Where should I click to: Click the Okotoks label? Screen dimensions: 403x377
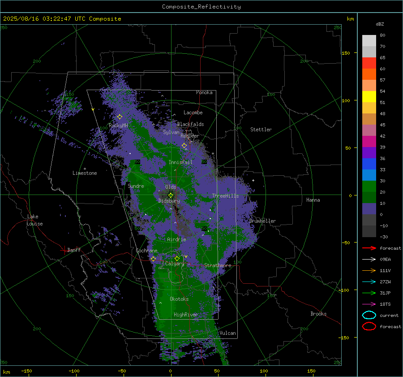(179, 299)
